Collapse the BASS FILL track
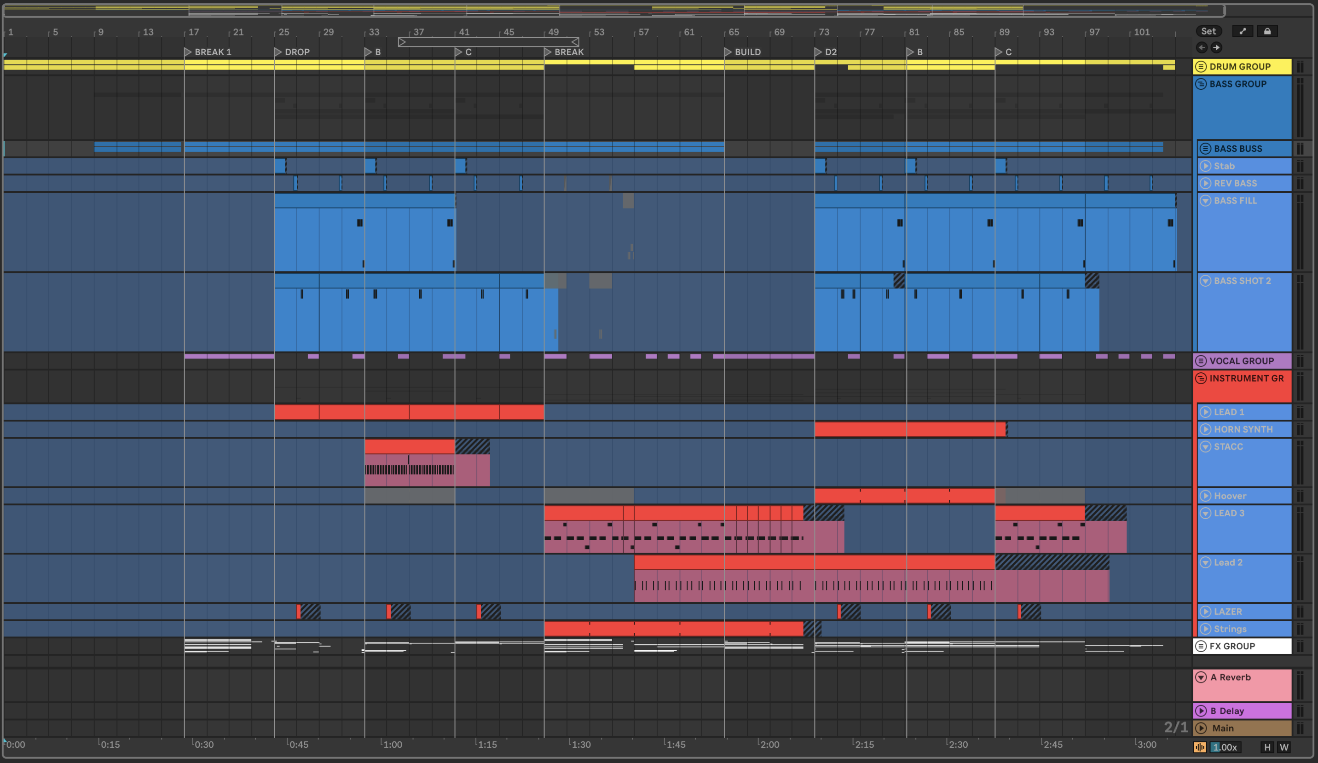 click(1206, 201)
